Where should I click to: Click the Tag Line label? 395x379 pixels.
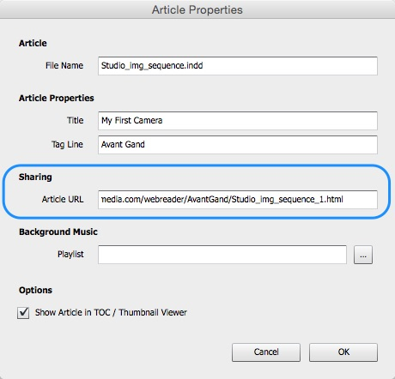tap(67, 144)
